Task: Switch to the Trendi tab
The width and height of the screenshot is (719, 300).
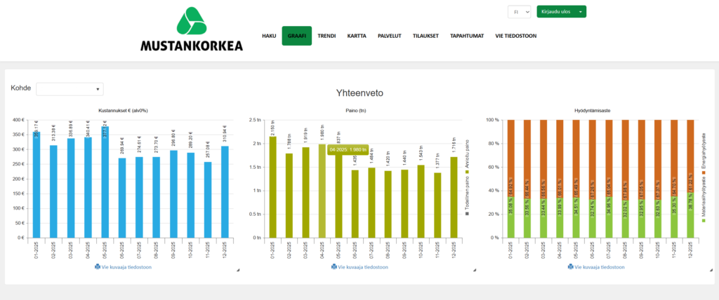Action: tap(326, 36)
